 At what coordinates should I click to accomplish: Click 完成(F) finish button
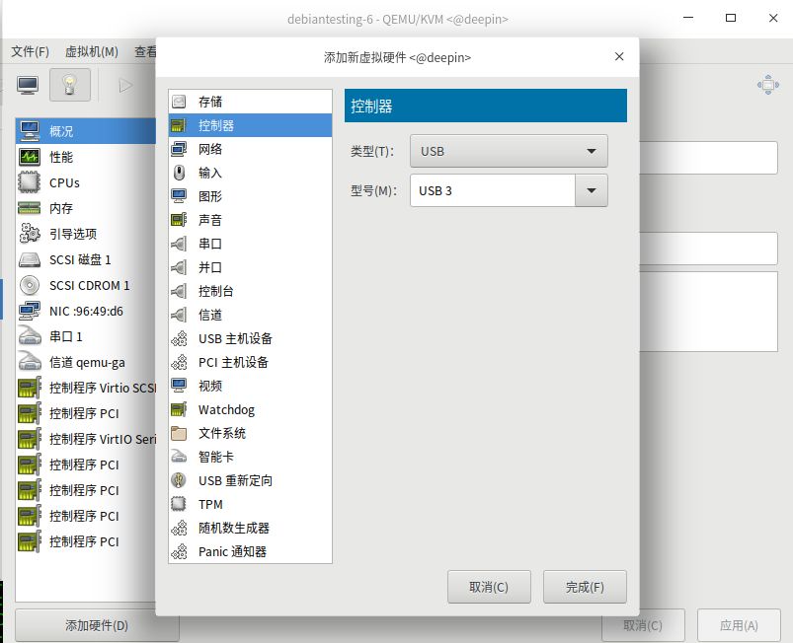click(586, 587)
